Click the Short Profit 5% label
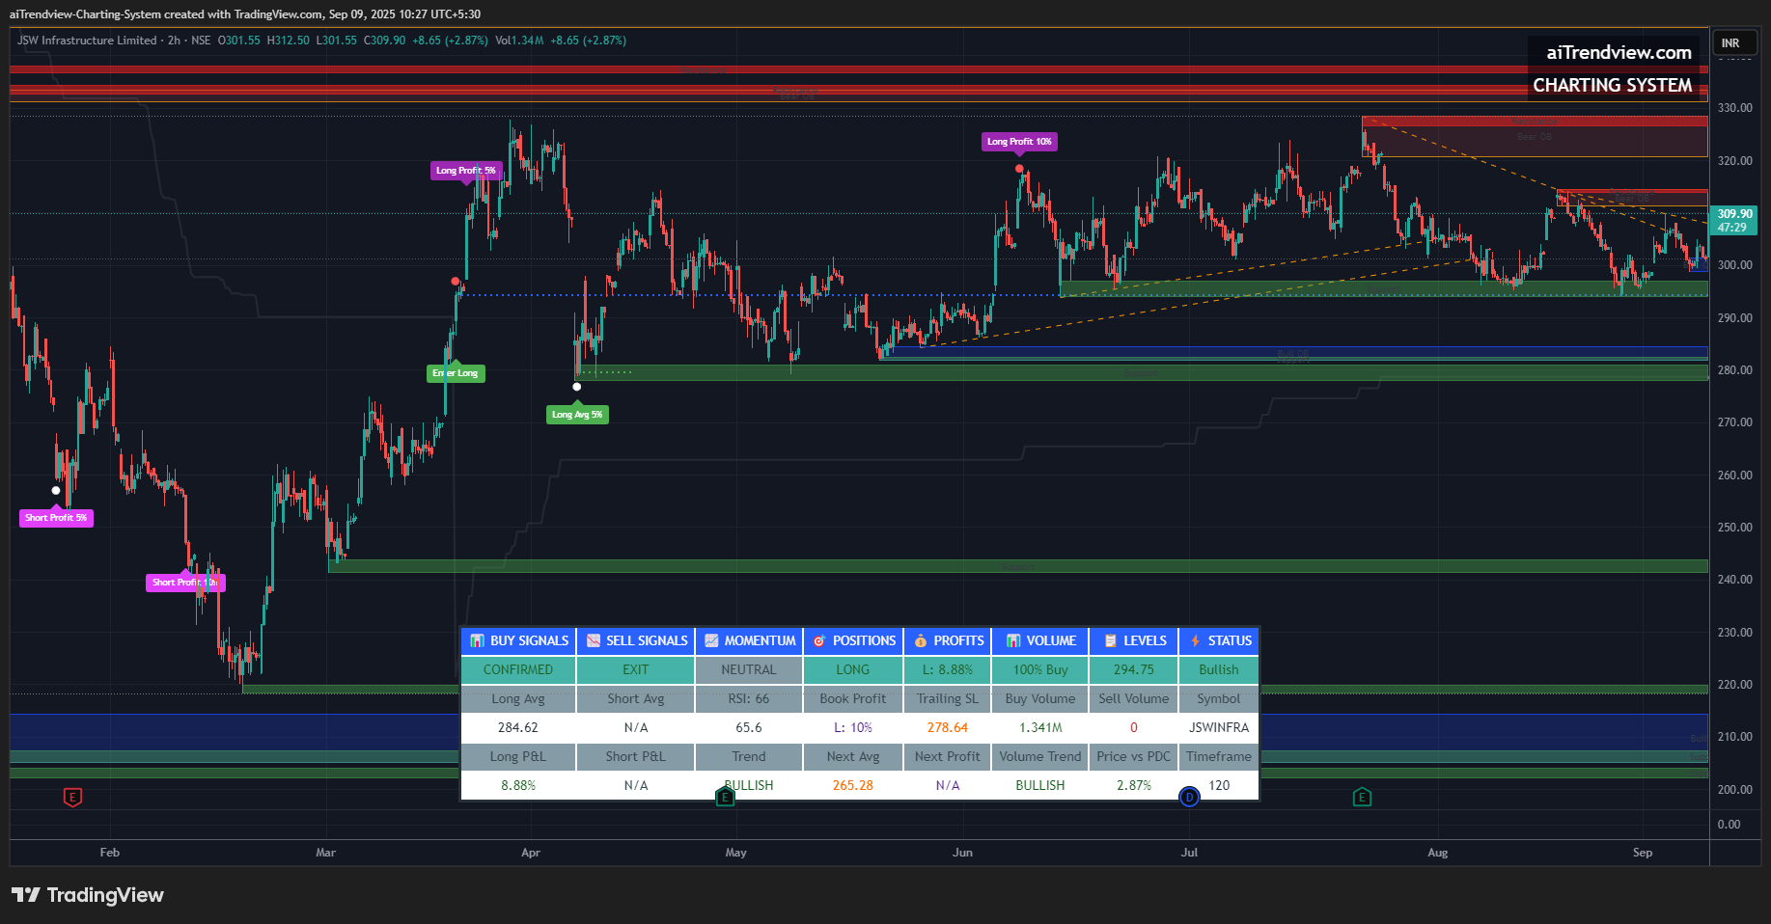Image resolution: width=1771 pixels, height=924 pixels. click(x=56, y=518)
